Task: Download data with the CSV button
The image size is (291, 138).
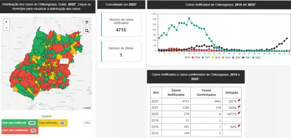Action: pyautogui.click(x=87, y=123)
